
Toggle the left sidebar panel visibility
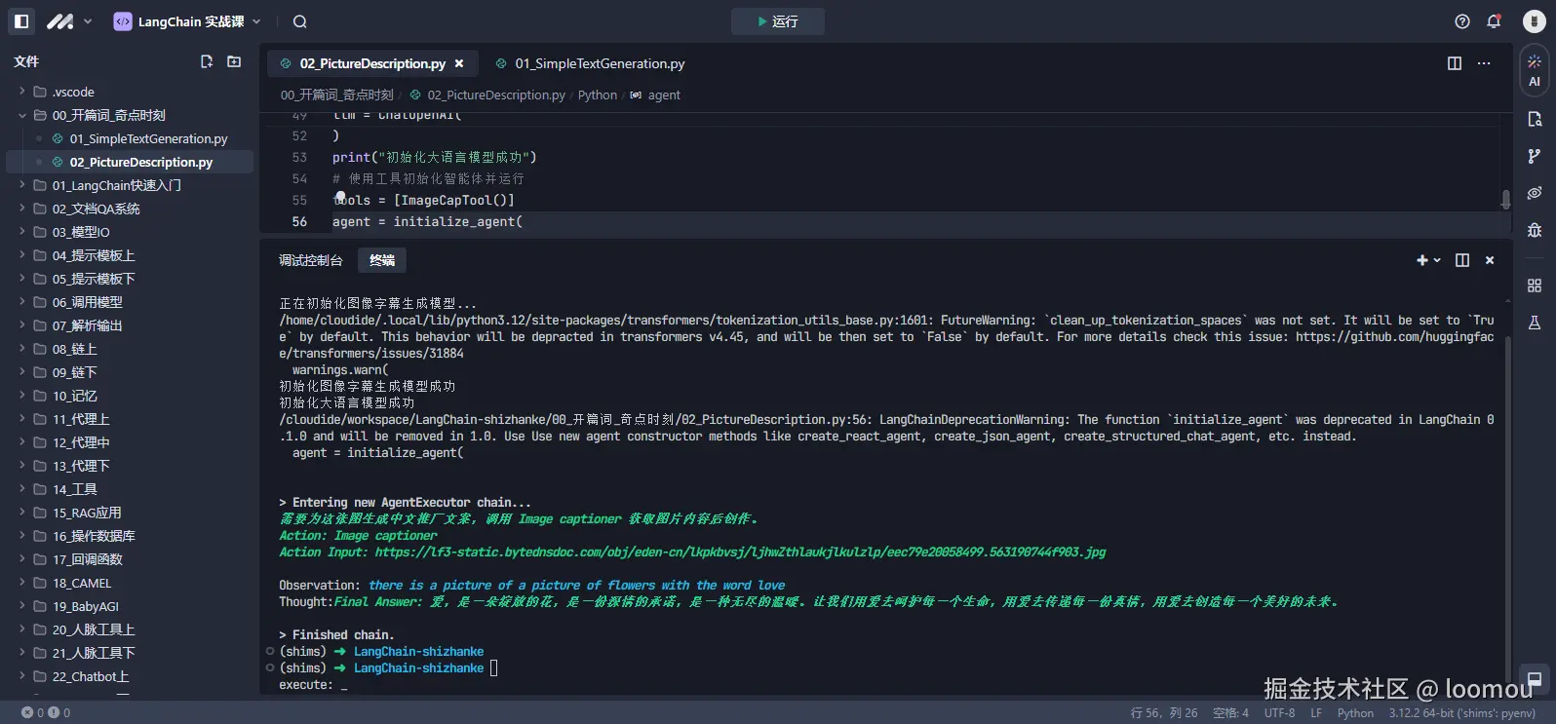click(x=21, y=21)
